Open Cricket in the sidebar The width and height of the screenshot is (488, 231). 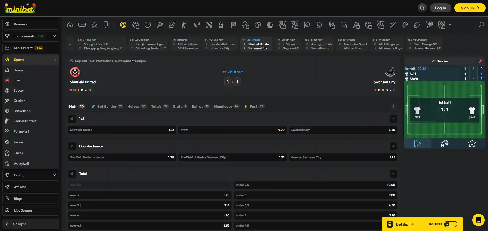point(31,101)
